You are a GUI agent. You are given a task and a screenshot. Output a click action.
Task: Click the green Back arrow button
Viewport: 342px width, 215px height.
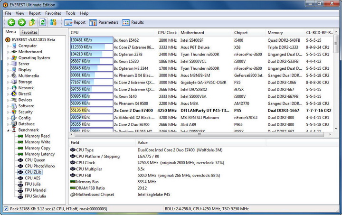[11, 22]
